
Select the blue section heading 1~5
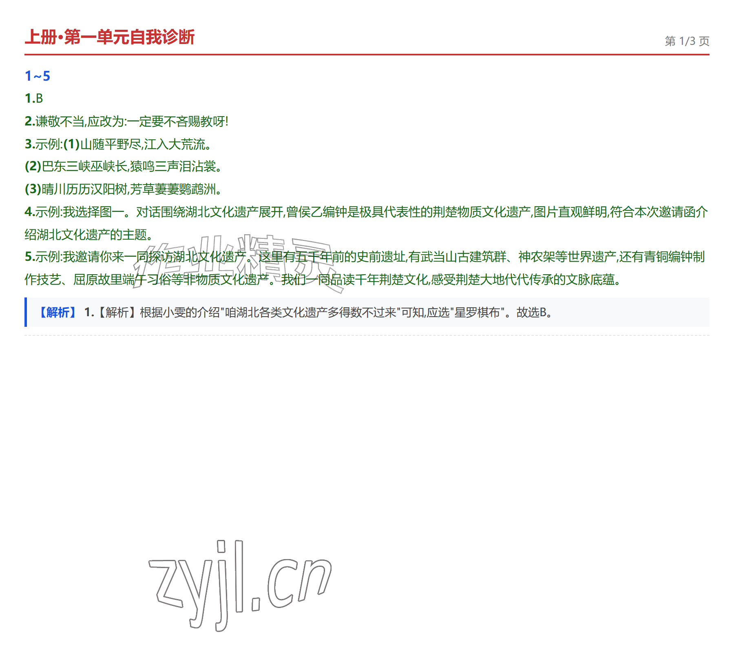pyautogui.click(x=38, y=76)
